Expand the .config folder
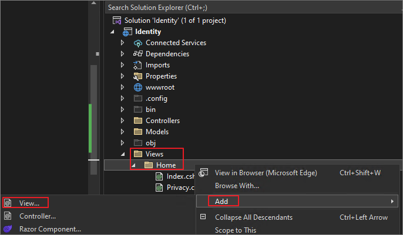This screenshot has height=235, width=403. (122, 98)
